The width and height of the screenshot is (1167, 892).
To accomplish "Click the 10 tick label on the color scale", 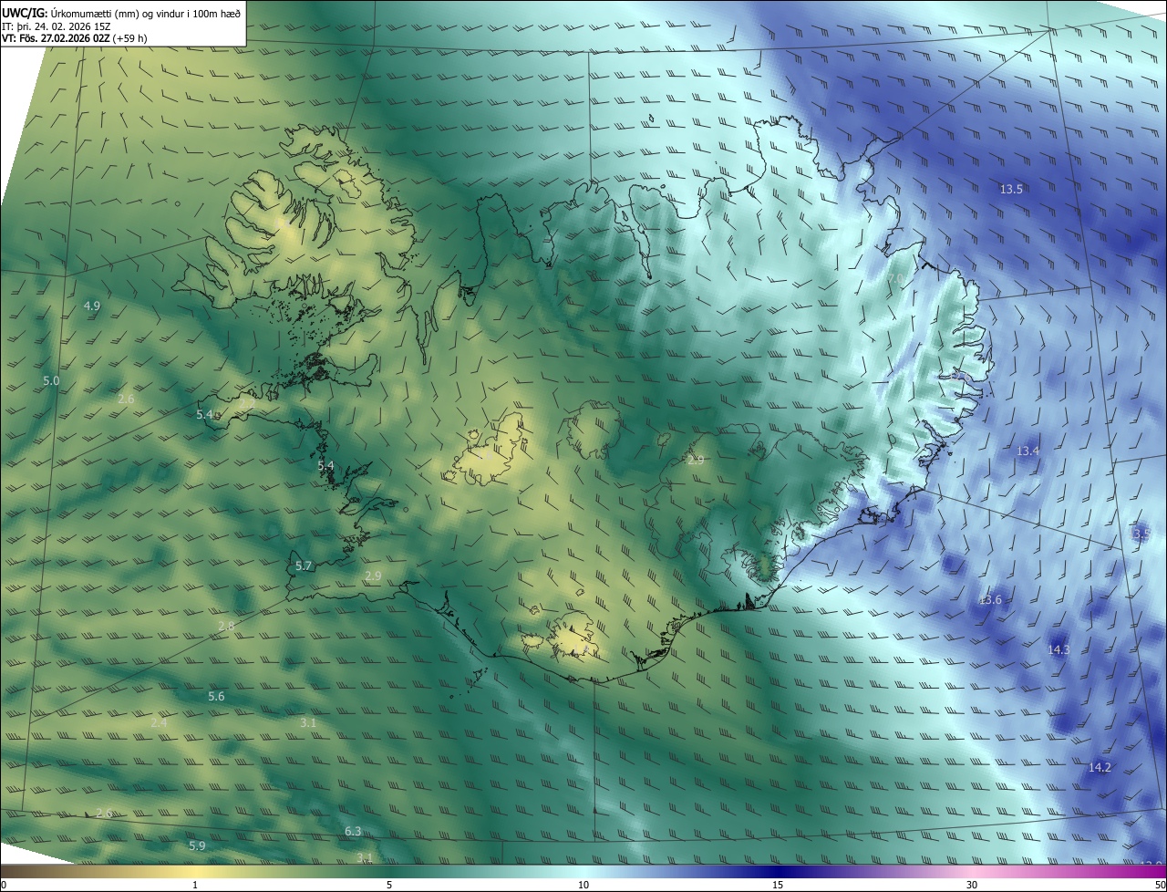I will tap(583, 885).
